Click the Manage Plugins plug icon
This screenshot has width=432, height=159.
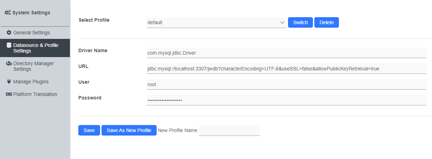[9, 82]
